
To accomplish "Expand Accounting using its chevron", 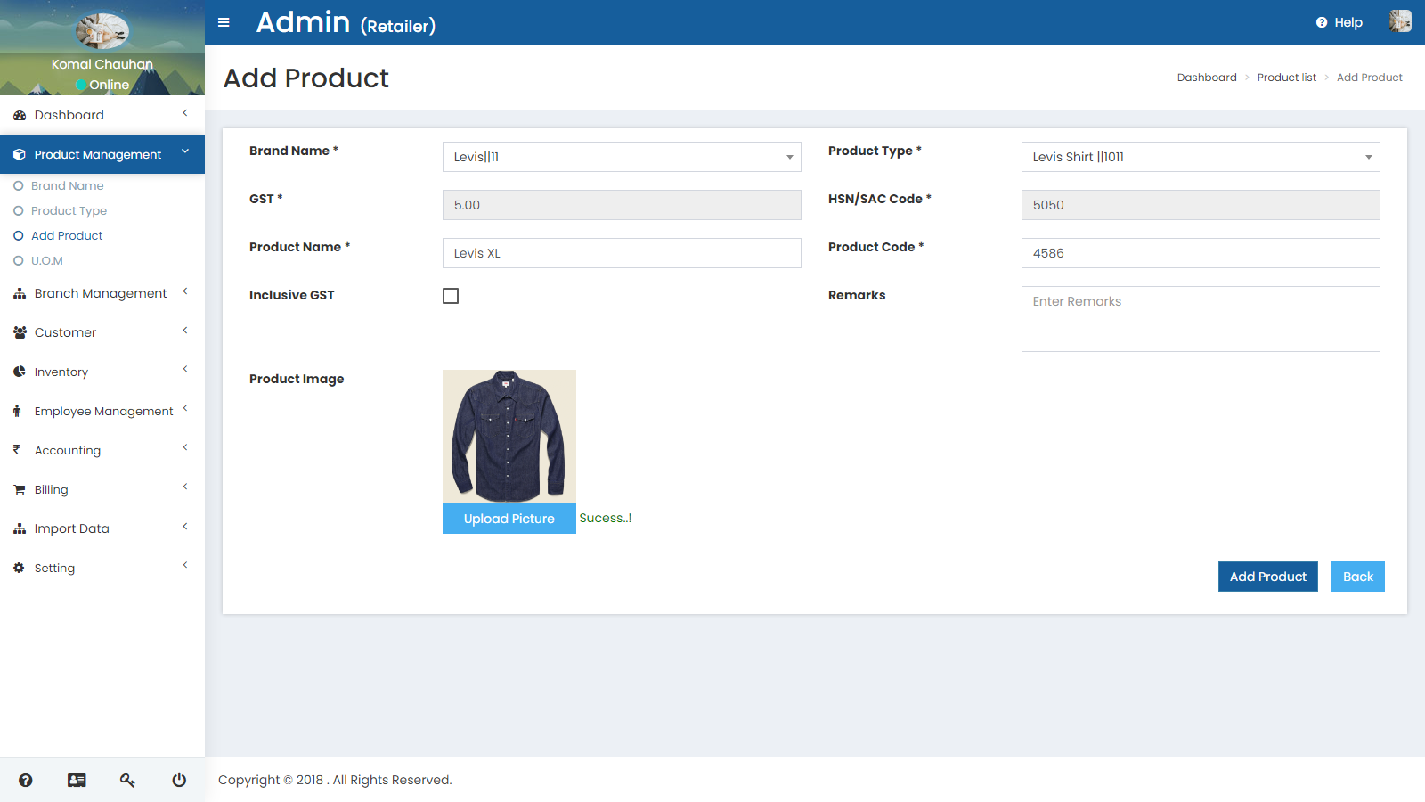I will tap(185, 447).
